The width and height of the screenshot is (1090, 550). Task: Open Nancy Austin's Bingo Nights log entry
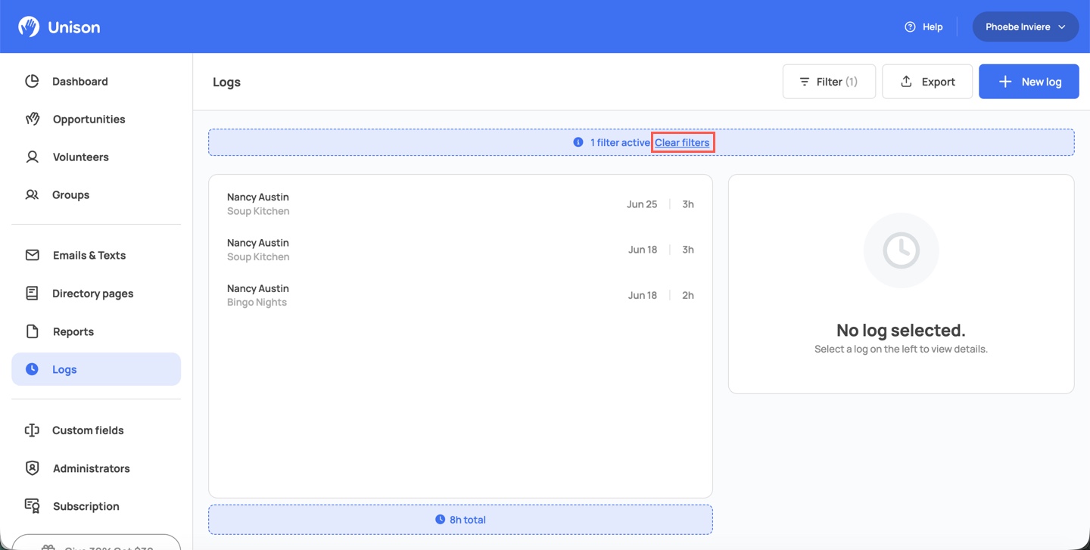(x=460, y=295)
